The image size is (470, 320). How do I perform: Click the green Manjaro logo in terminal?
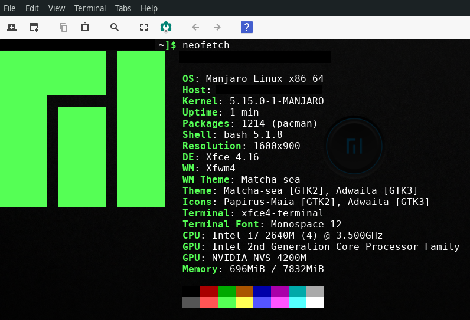[82, 129]
